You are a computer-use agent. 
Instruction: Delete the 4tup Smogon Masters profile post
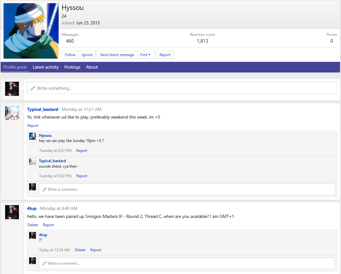click(x=33, y=225)
